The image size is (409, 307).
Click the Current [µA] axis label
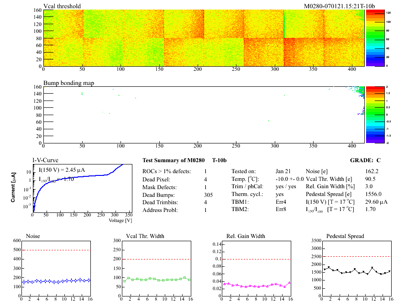point(13,187)
